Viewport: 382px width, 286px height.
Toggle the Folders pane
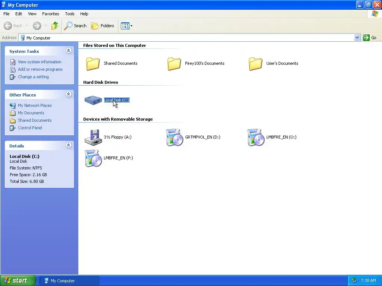(x=103, y=26)
